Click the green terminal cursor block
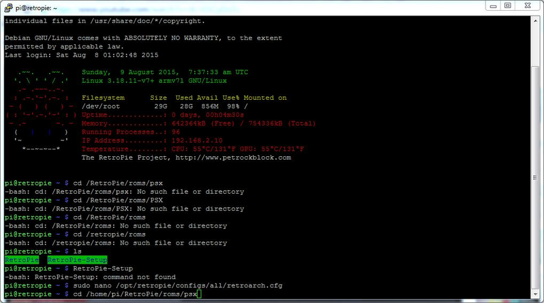The width and height of the screenshot is (544, 303). (x=199, y=294)
